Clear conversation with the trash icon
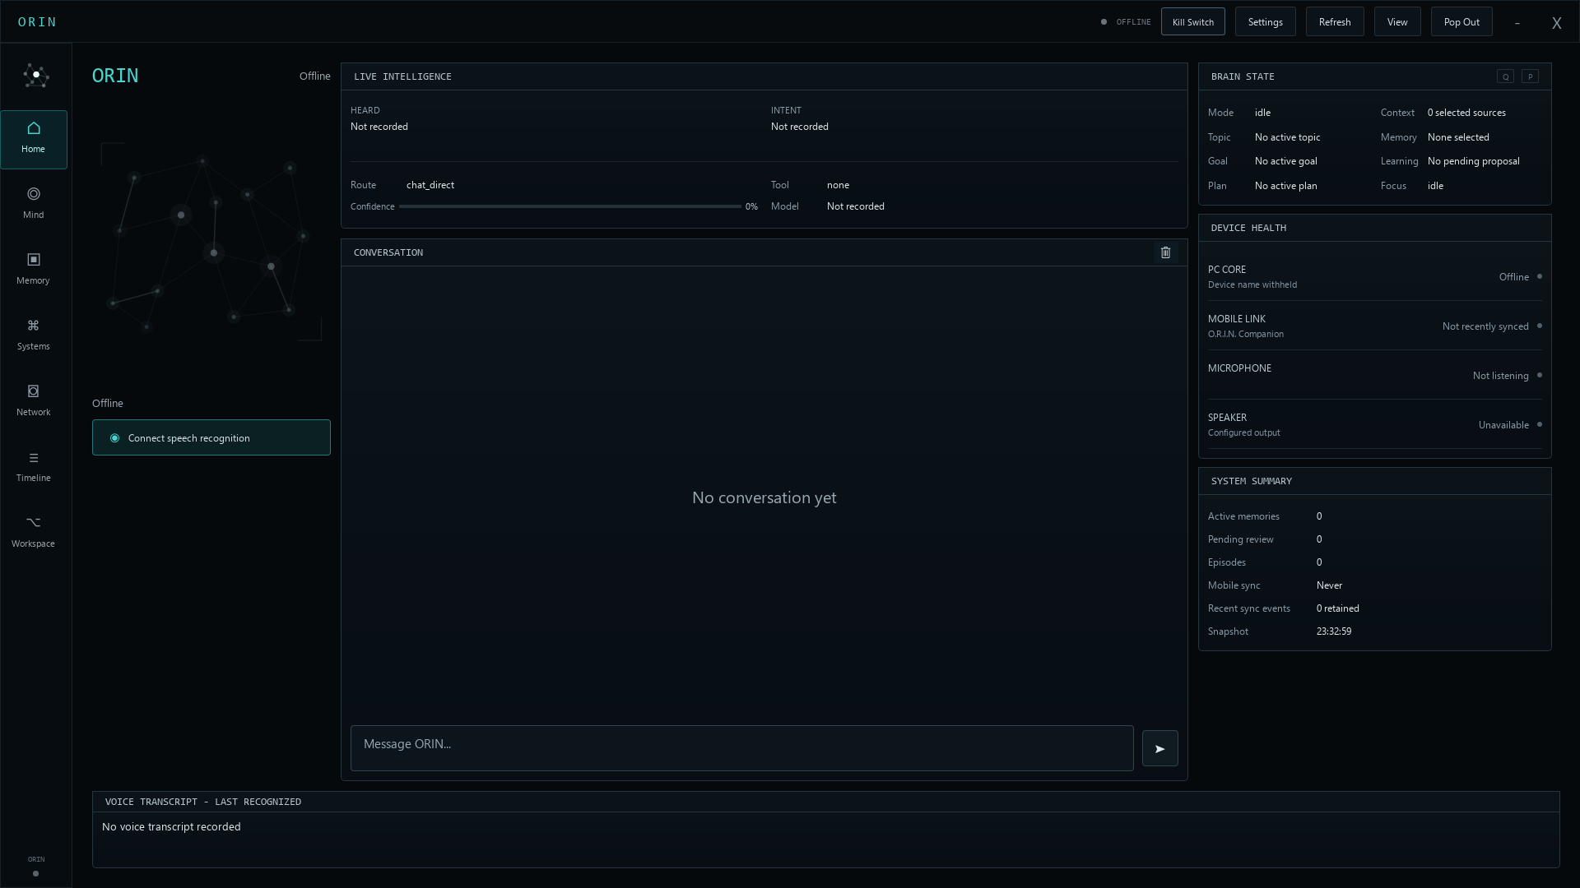 [x=1165, y=252]
